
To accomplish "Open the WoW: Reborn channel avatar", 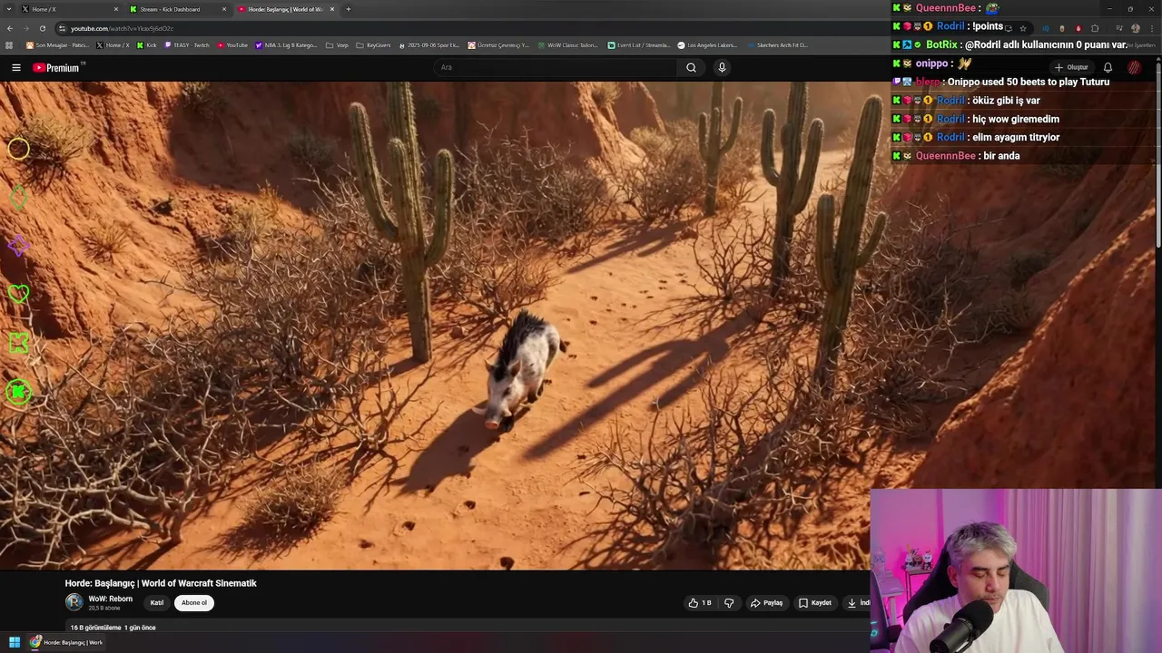I will click(74, 601).
